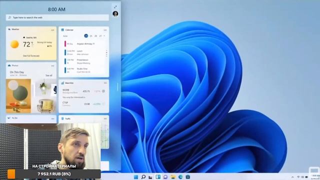Launch File Explorer from the taskbar

point(173,176)
